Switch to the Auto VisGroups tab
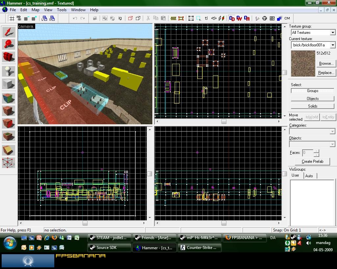337x269 pixels. coord(309,176)
